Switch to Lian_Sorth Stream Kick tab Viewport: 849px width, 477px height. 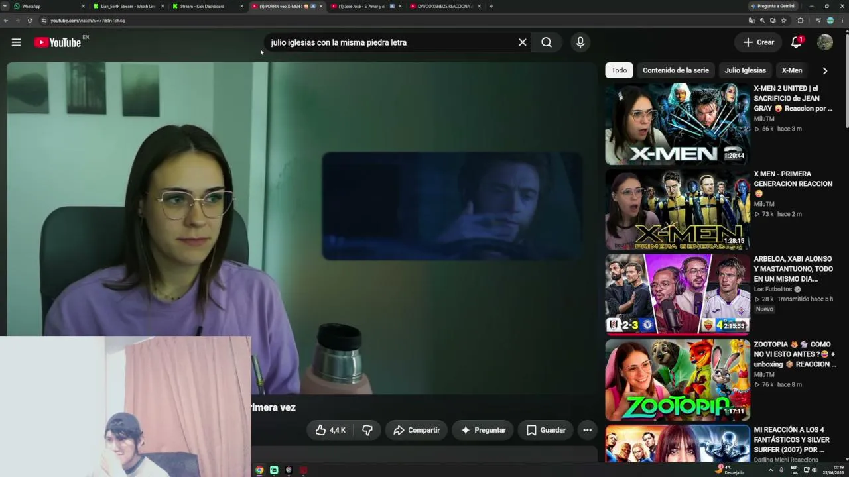pos(127,6)
